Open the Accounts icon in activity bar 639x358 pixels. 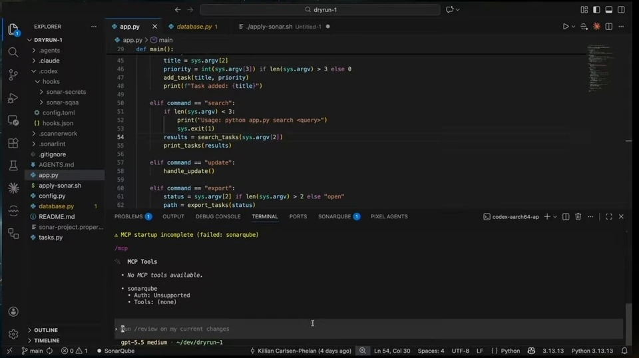pos(13,311)
